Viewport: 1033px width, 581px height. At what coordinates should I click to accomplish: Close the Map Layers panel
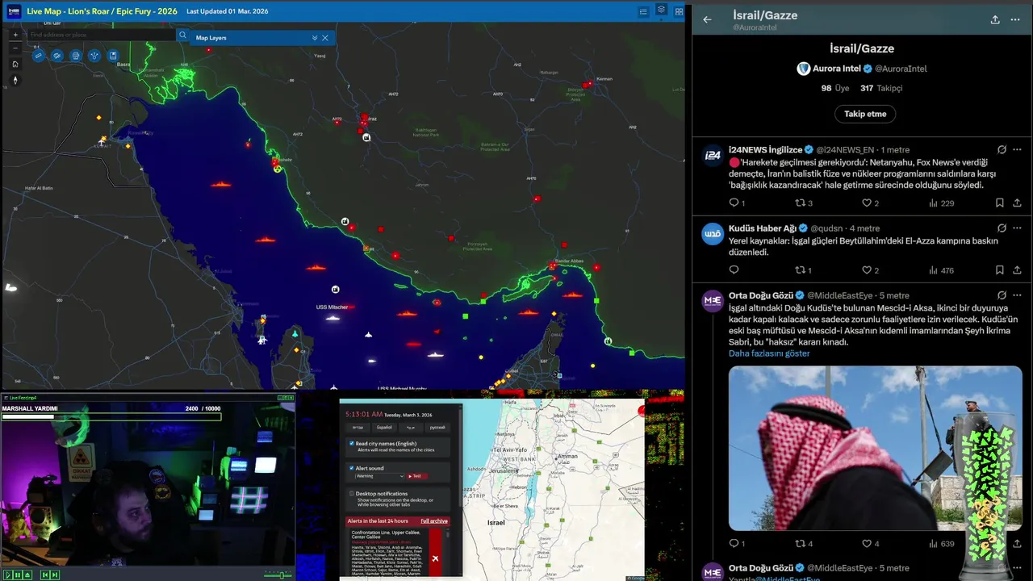pyautogui.click(x=325, y=38)
